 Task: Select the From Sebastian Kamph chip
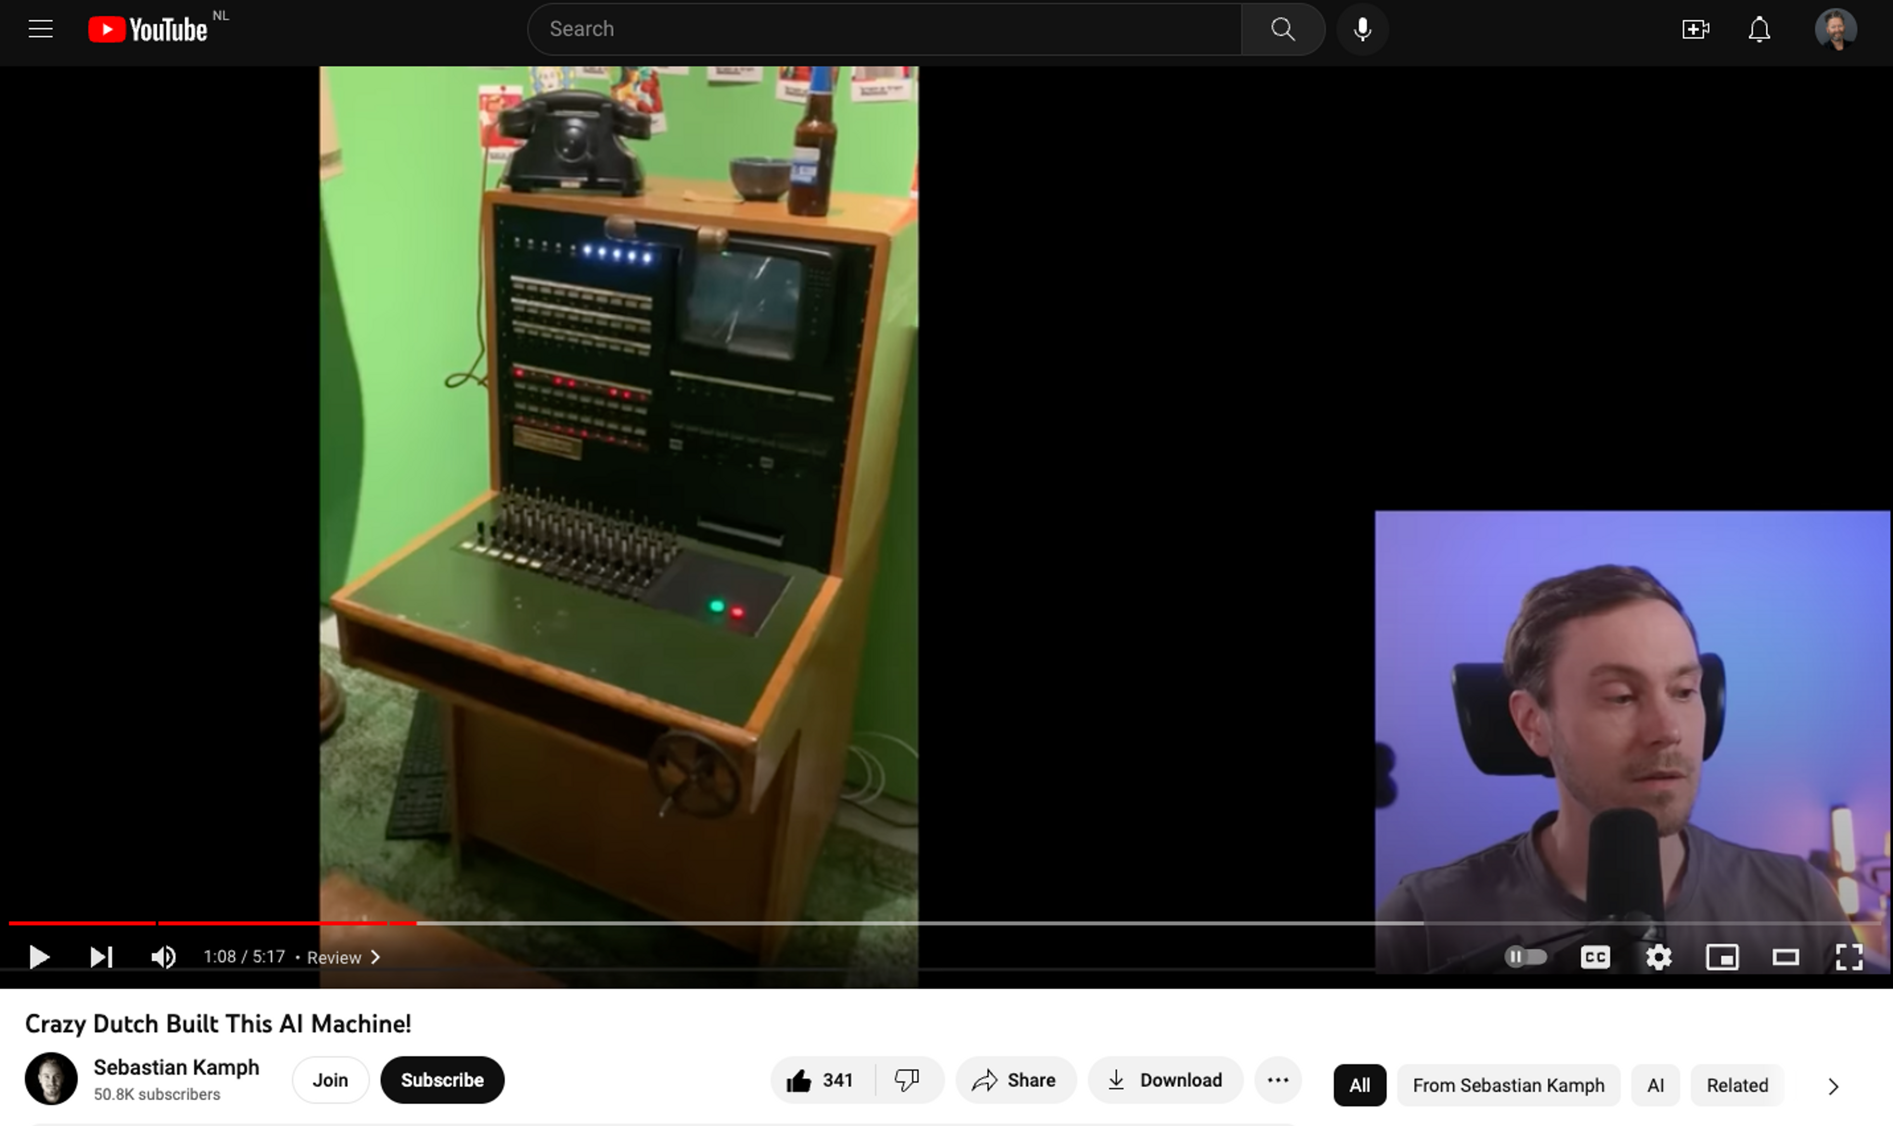click(x=1508, y=1085)
